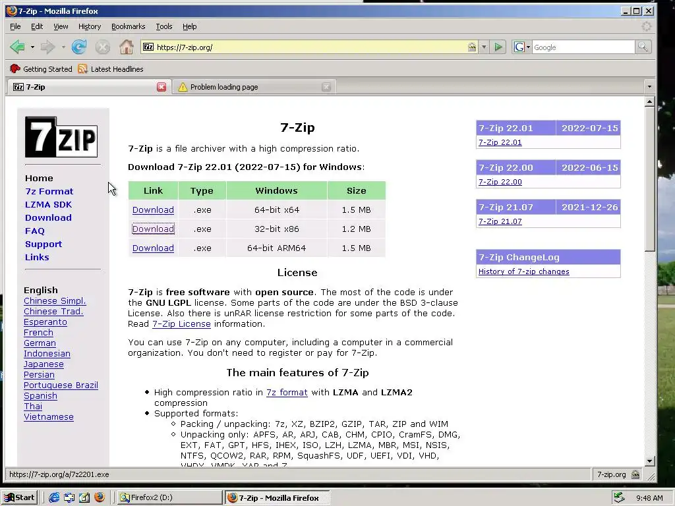Click the scrollbar down arrow
675x506 pixels.
(x=649, y=461)
